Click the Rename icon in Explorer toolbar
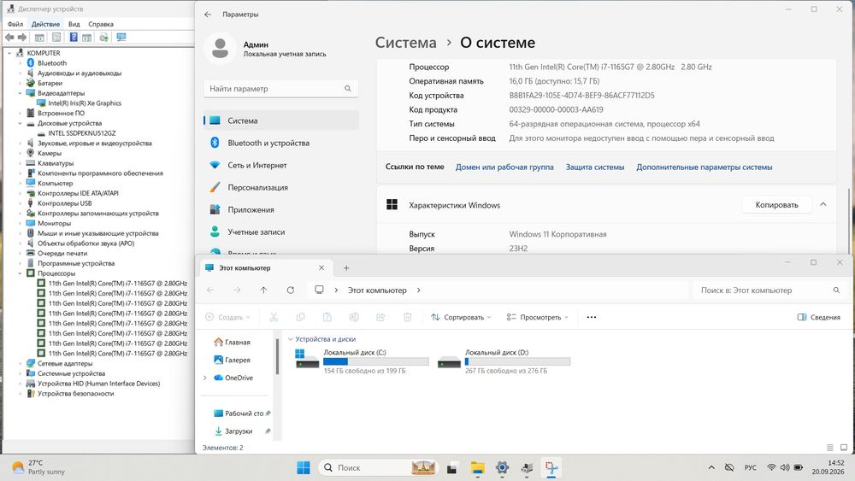The height and width of the screenshot is (481, 855). coord(354,317)
